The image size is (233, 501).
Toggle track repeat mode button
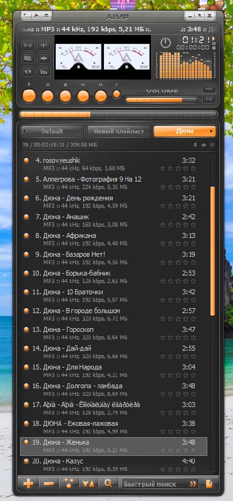coord(28,71)
